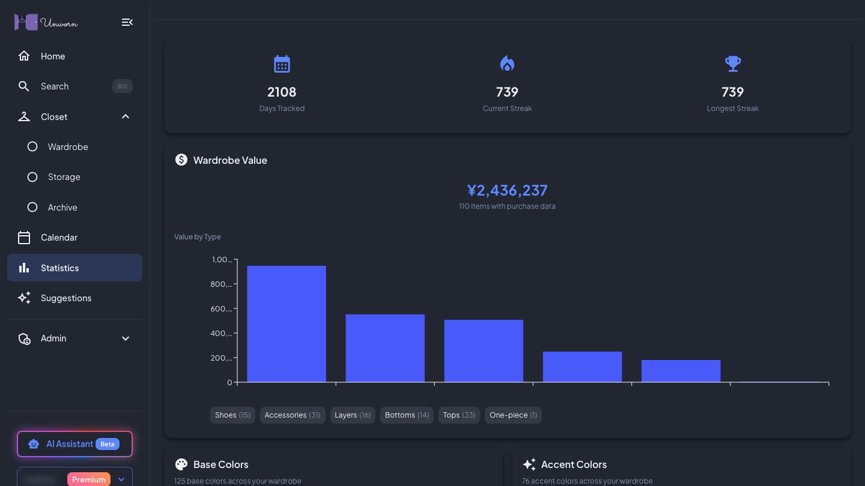Click the ⌘K shortcut badge
The width and height of the screenshot is (865, 486).
click(x=123, y=86)
